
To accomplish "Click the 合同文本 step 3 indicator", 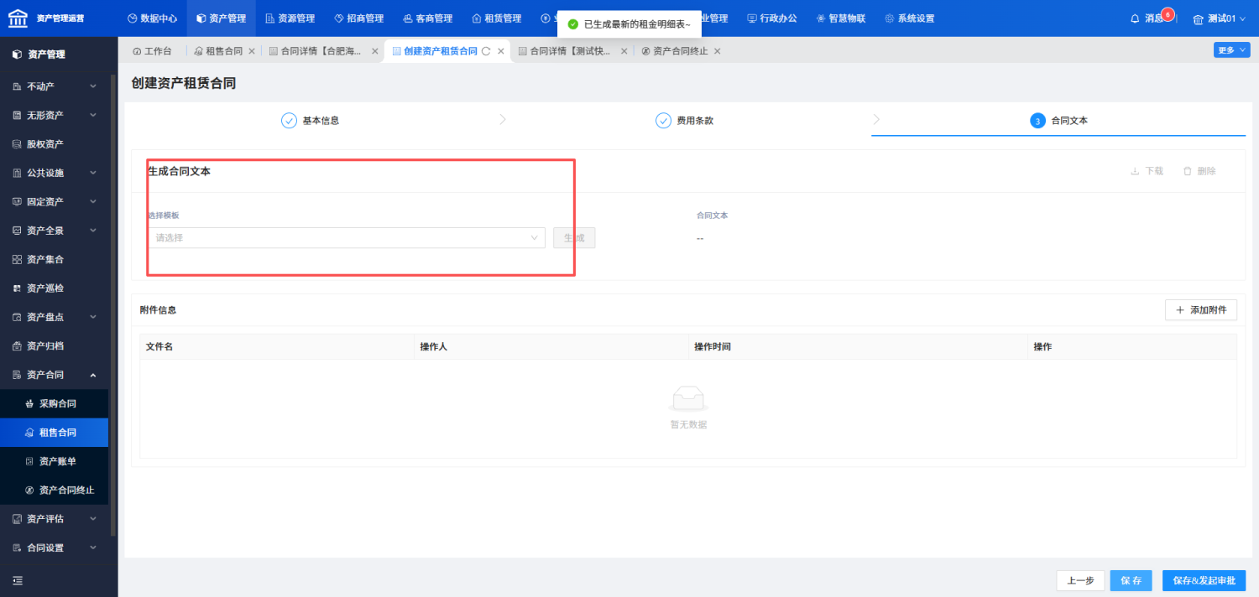I will [x=1037, y=121].
